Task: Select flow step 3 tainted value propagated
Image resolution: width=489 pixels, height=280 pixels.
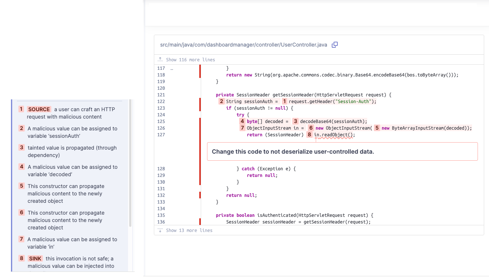Action: tap(70, 151)
